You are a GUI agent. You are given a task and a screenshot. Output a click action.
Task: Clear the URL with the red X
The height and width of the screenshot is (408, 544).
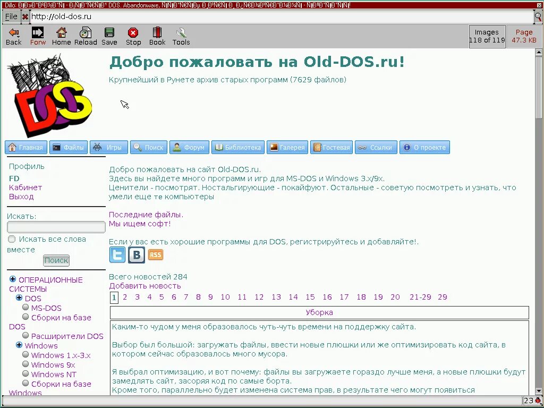click(25, 16)
